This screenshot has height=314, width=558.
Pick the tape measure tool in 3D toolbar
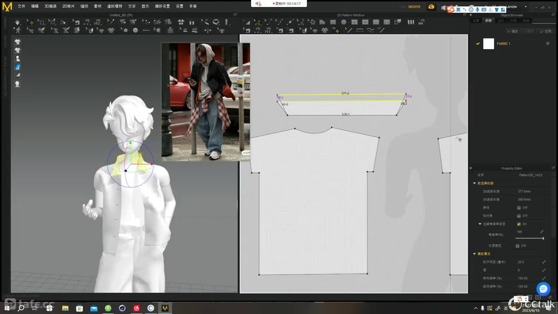[x=216, y=22]
